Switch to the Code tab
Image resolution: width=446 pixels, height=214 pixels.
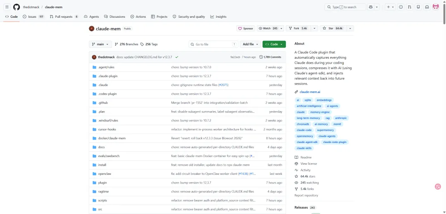pyautogui.click(x=12, y=17)
